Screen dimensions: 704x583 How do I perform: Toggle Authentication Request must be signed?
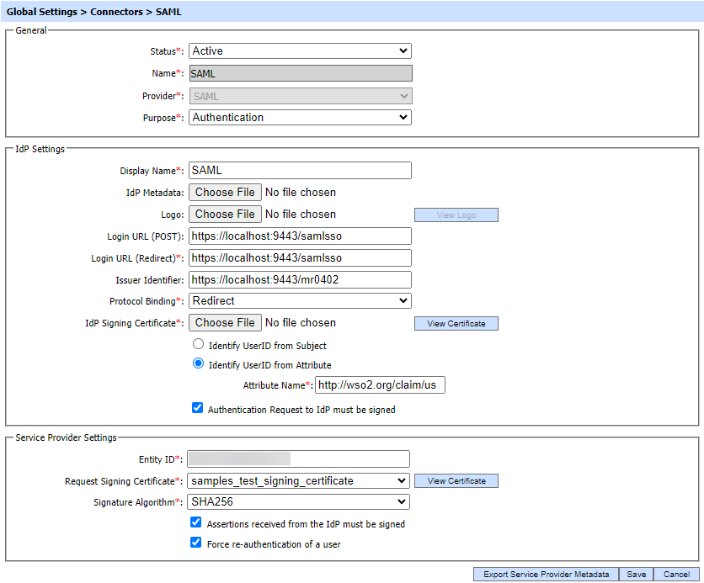coord(198,409)
